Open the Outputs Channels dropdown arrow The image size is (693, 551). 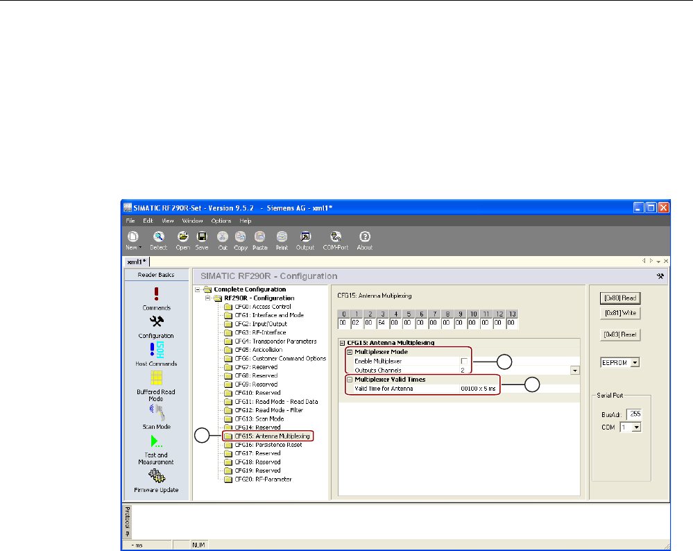pyautogui.click(x=575, y=371)
